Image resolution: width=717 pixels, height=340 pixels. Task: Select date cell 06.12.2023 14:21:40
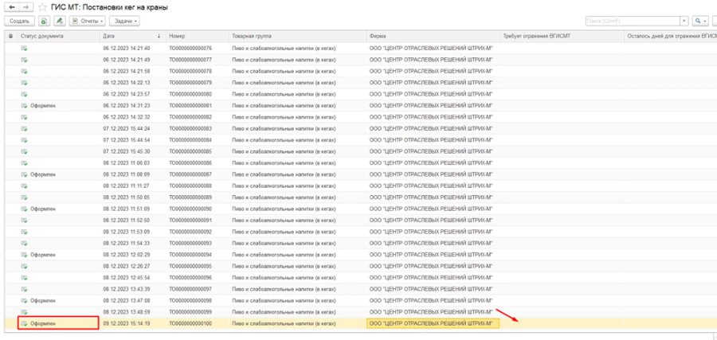[x=127, y=48]
